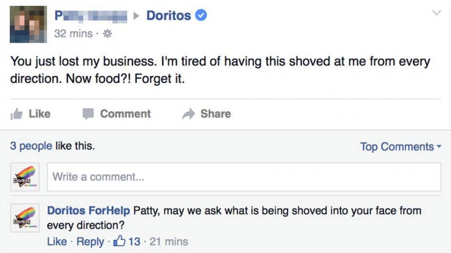This screenshot has width=451, height=253.
Task: Open the blurred poster's profile picture
Action: [x=28, y=24]
